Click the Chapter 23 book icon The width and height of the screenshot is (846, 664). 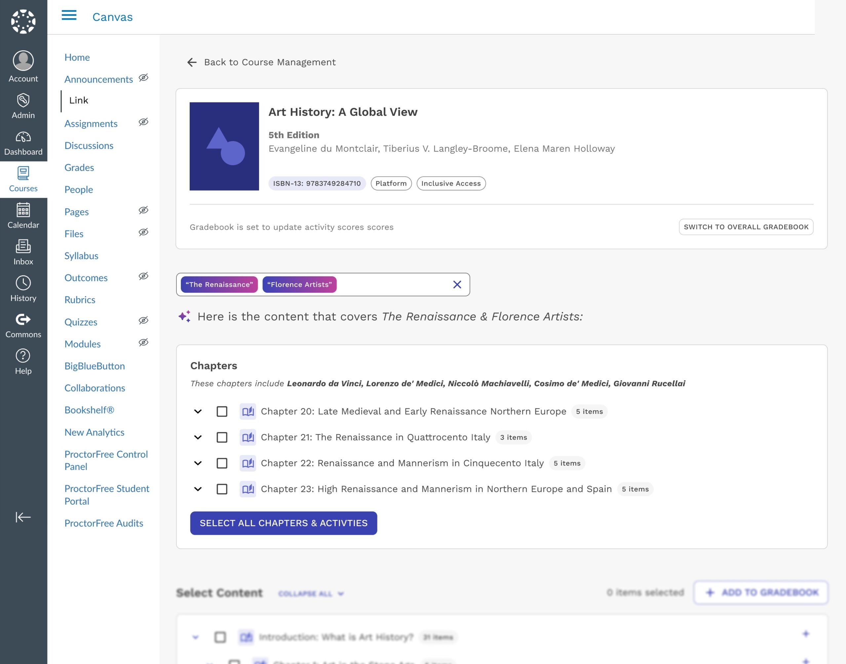coord(248,489)
